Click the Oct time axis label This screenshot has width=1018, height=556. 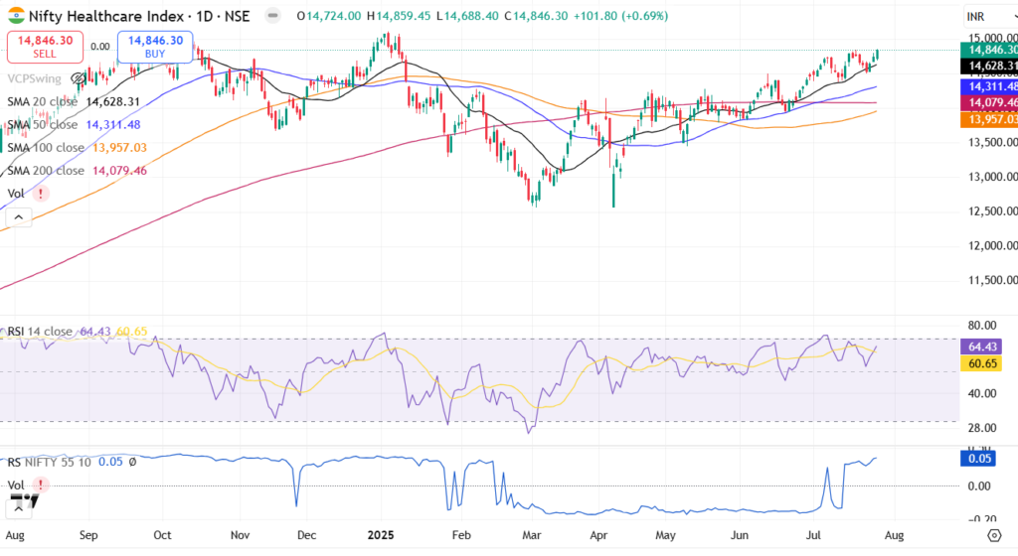point(162,535)
